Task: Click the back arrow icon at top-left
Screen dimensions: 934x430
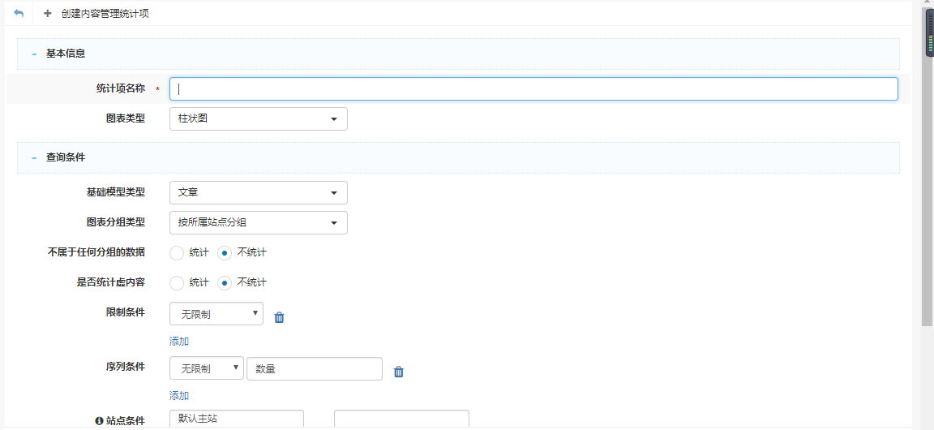Action: (19, 14)
